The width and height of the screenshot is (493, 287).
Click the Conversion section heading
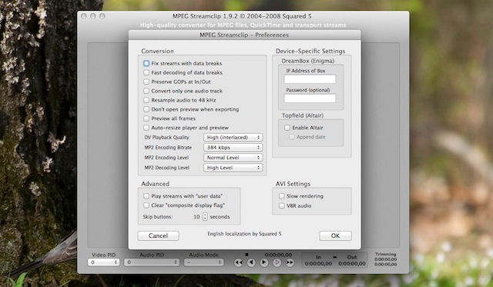157,52
